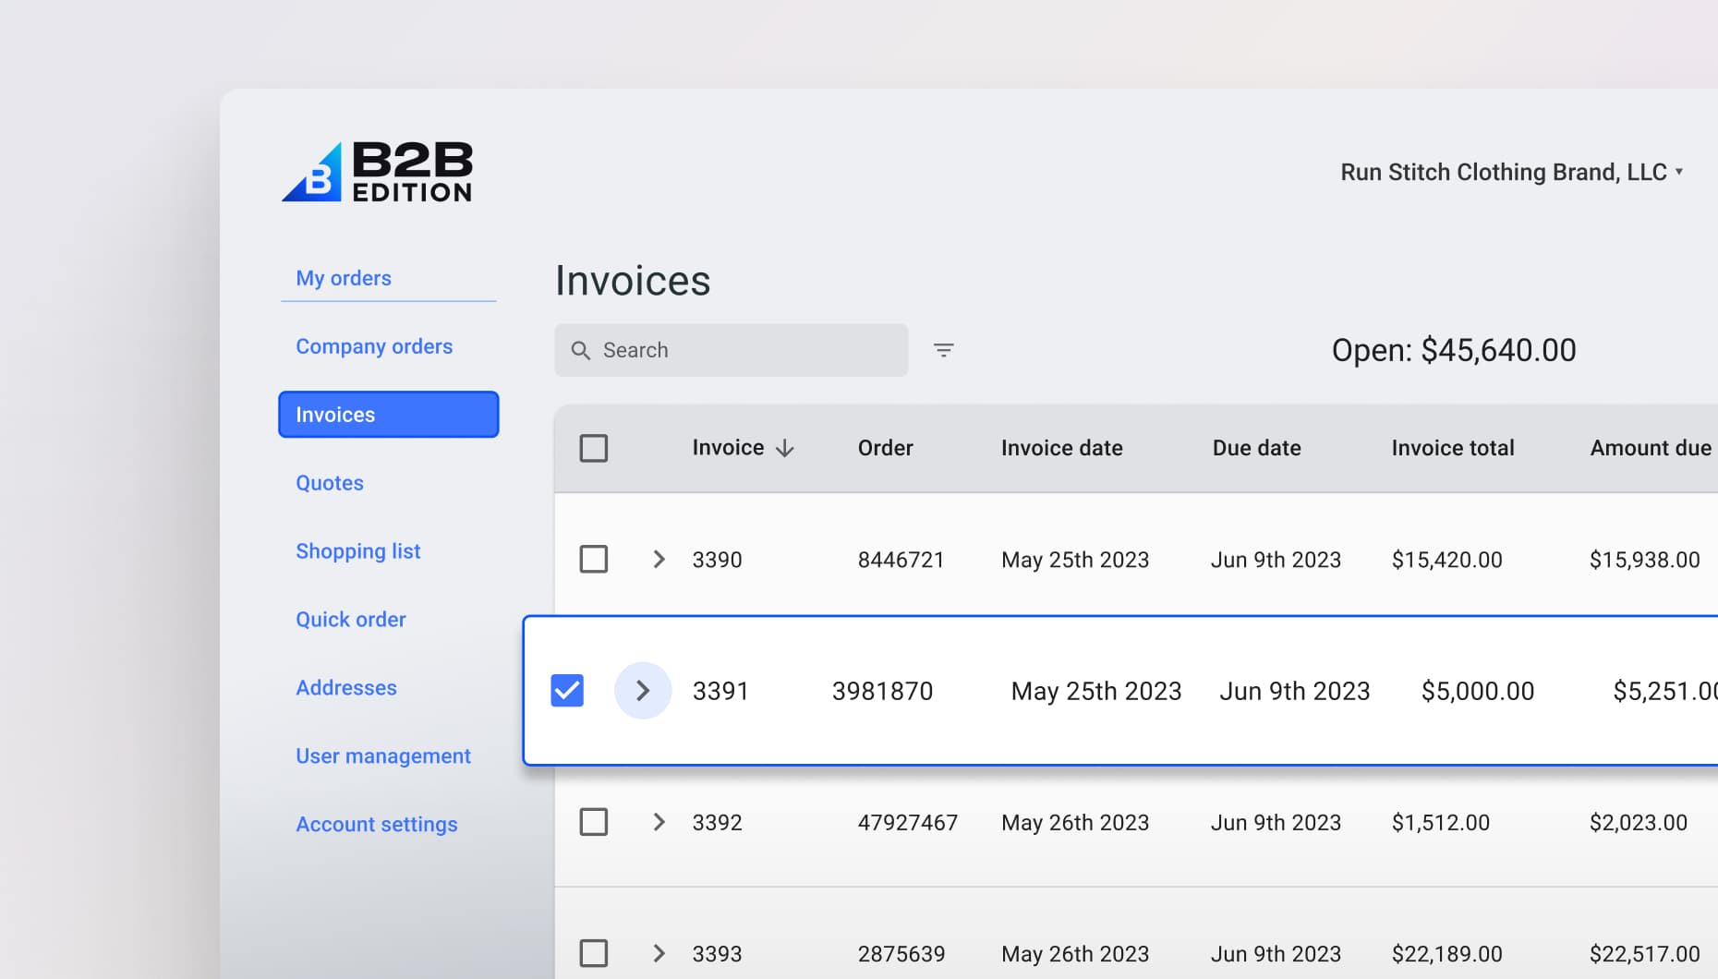Navigate to Quotes page

tap(330, 483)
